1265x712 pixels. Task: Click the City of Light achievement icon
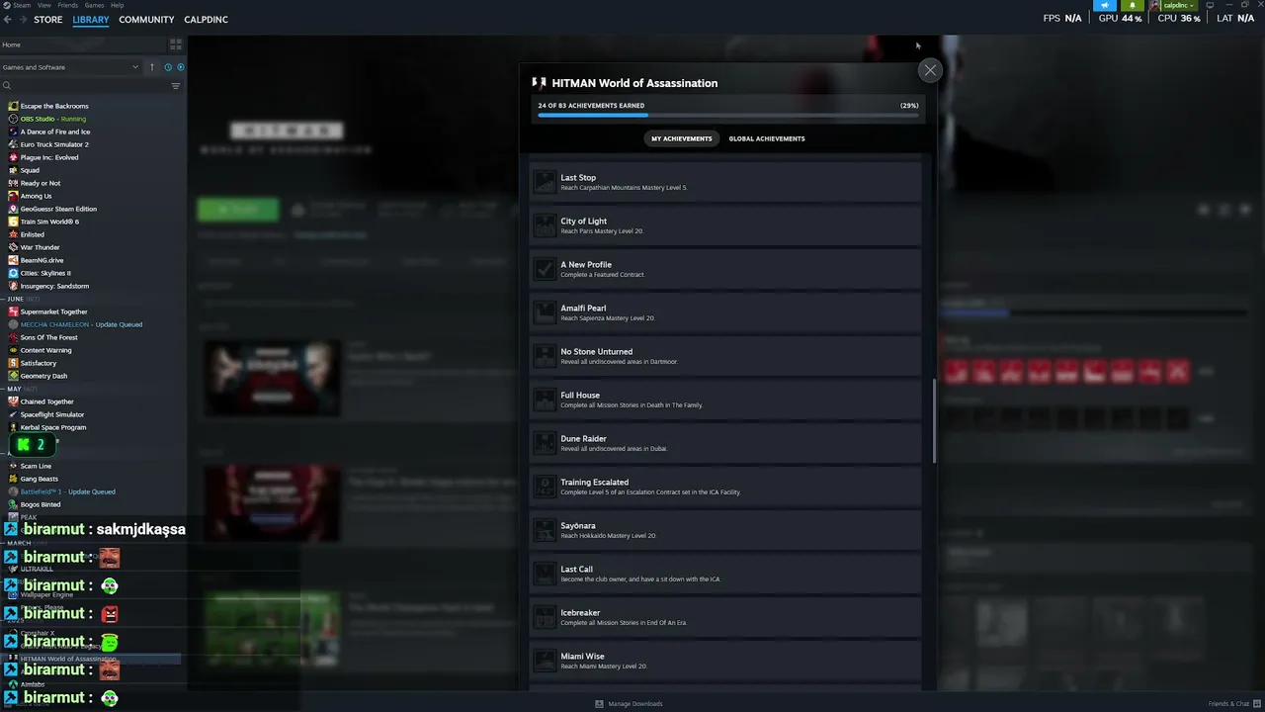click(545, 225)
